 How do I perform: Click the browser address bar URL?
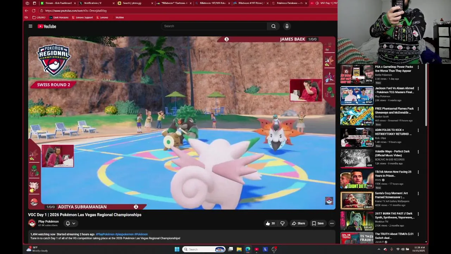(x=76, y=11)
